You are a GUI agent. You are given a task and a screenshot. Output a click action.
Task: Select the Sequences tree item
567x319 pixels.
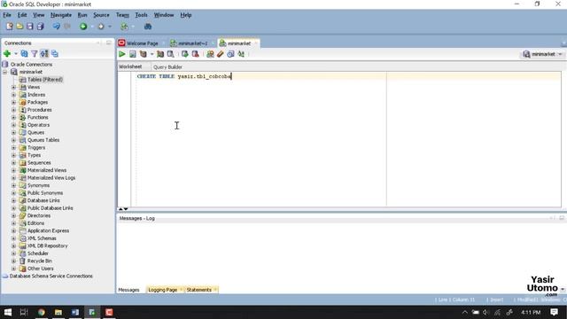[x=39, y=163]
